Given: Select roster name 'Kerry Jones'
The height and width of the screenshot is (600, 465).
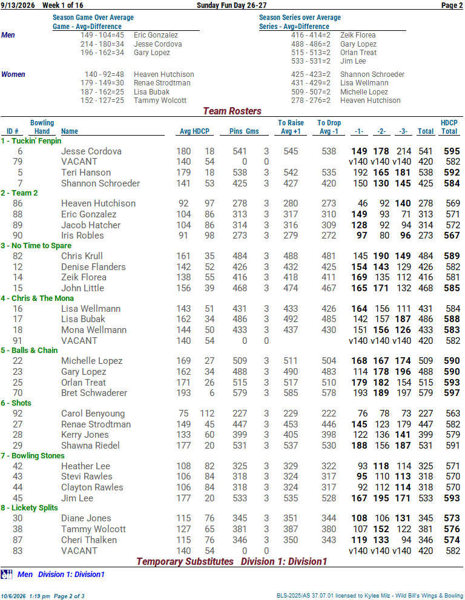Looking at the screenshot, I should [85, 435].
